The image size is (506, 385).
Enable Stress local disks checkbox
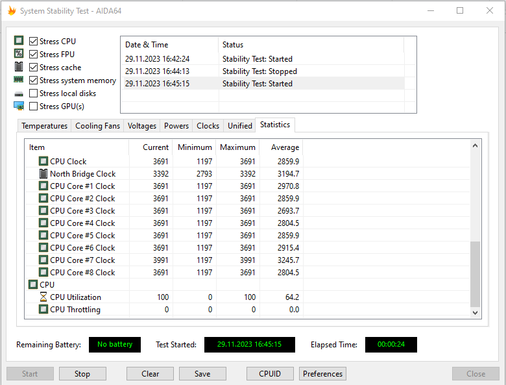tap(33, 93)
